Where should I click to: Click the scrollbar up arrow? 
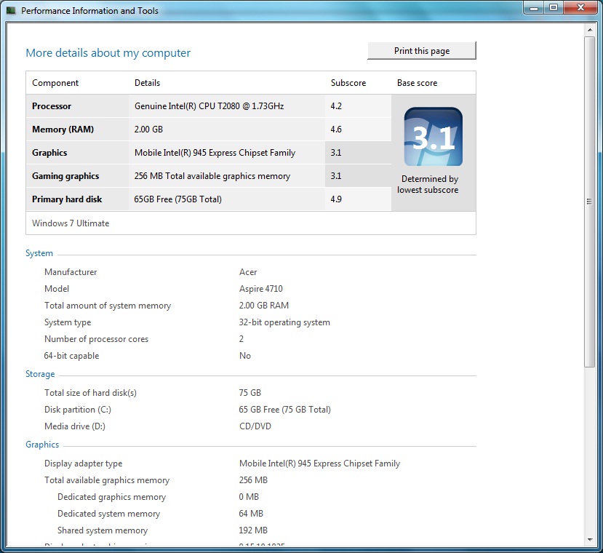coord(589,30)
